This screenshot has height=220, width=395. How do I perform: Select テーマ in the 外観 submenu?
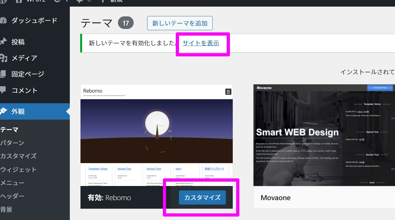tap(9, 130)
